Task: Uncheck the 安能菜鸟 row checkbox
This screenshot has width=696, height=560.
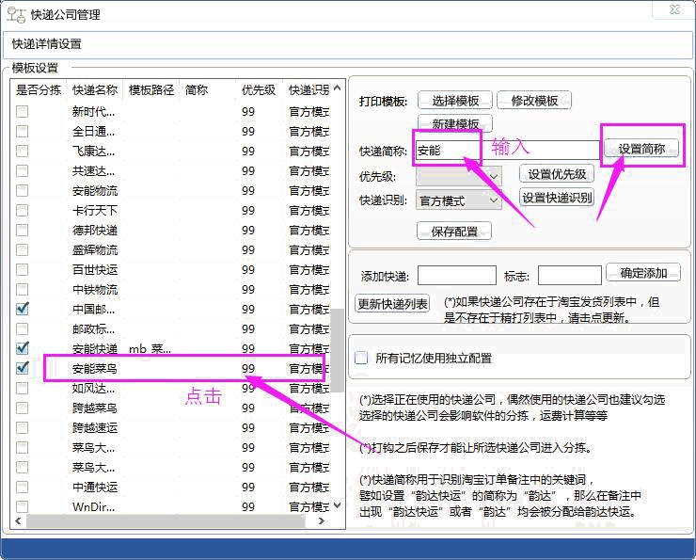Action: tap(22, 368)
